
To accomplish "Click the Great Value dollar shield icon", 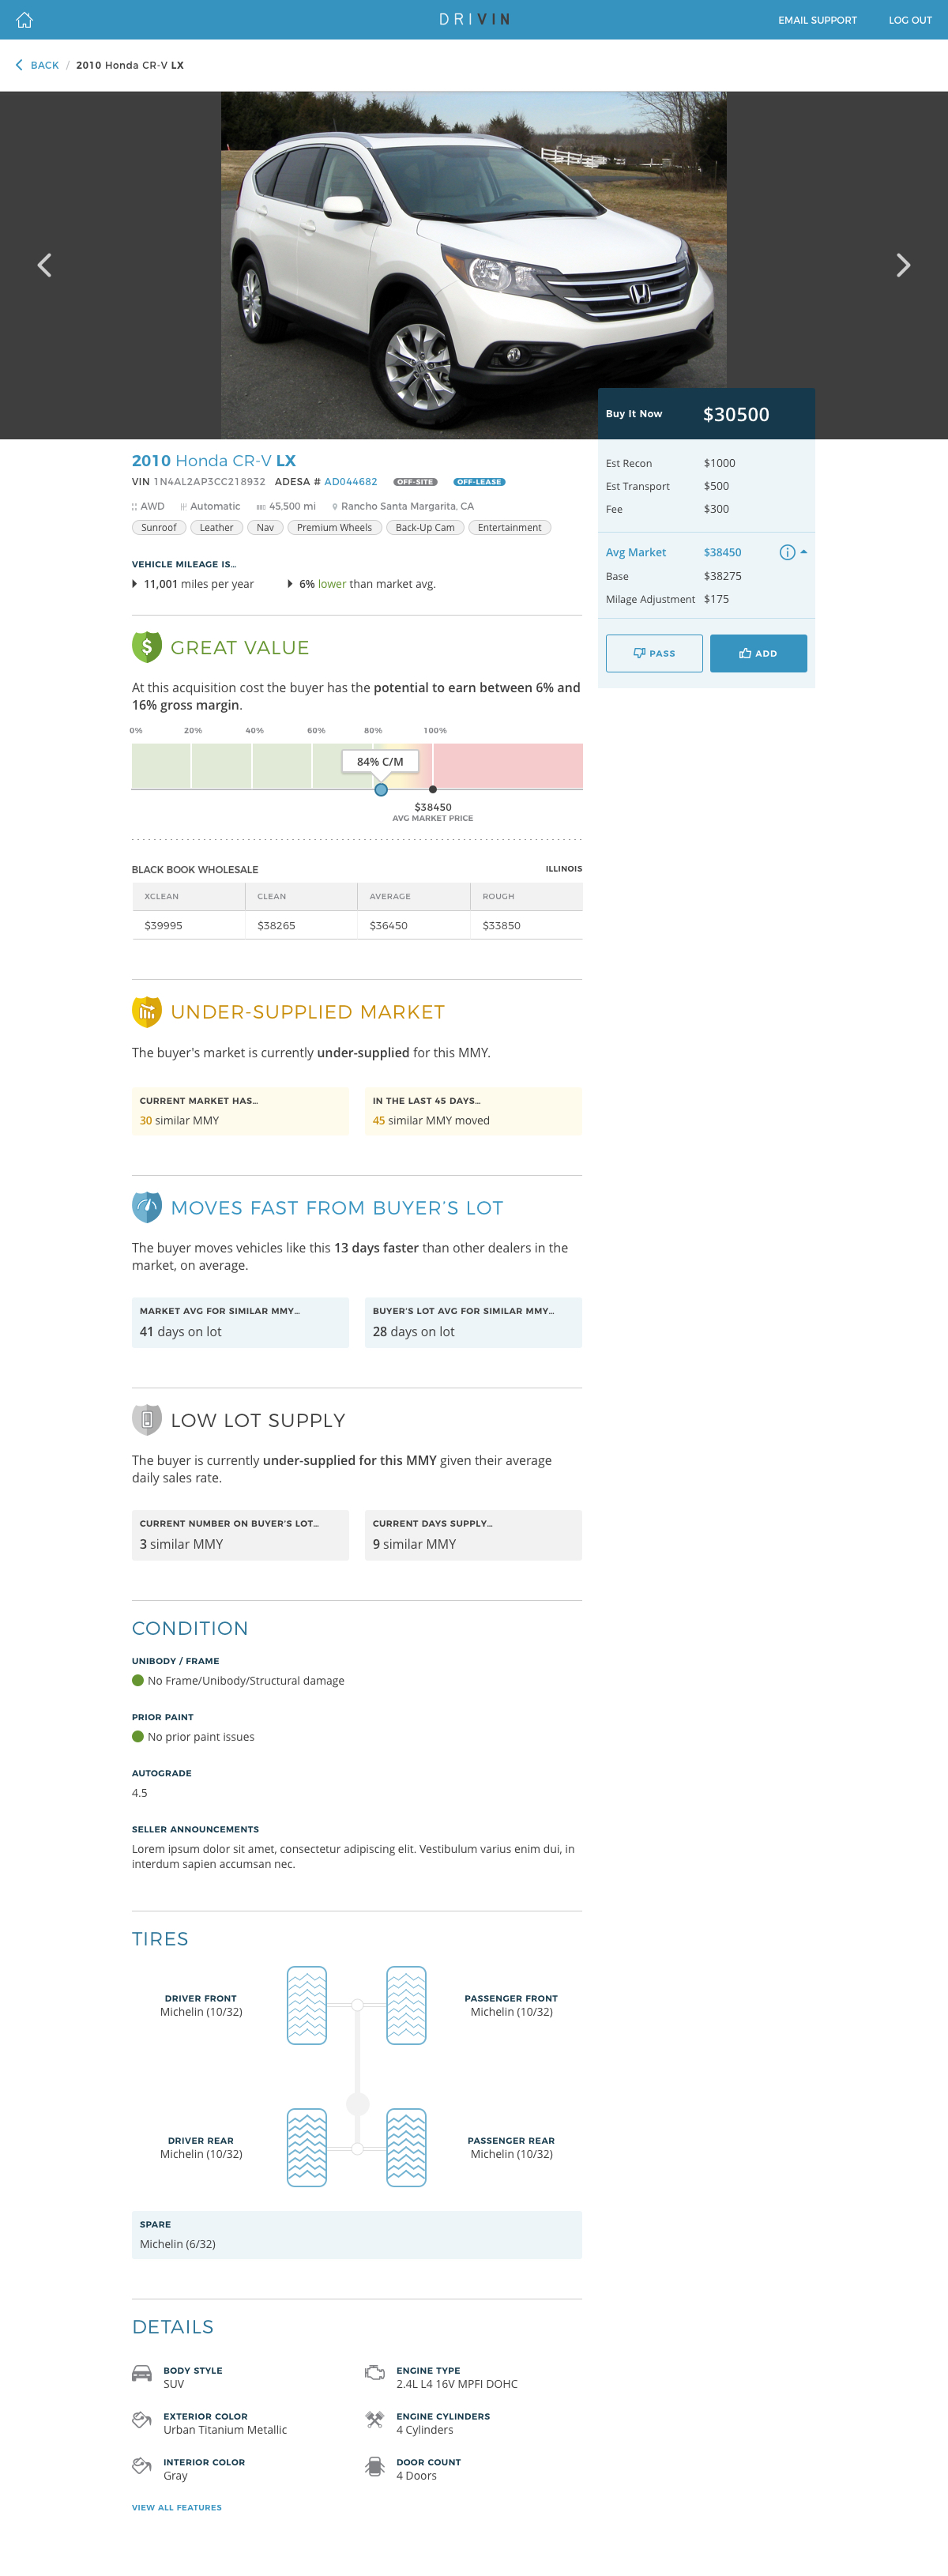I will [147, 647].
